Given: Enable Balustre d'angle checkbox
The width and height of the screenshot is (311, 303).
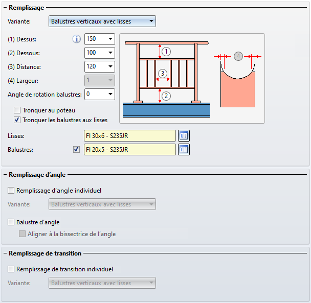Looking at the screenshot, I should 11,222.
